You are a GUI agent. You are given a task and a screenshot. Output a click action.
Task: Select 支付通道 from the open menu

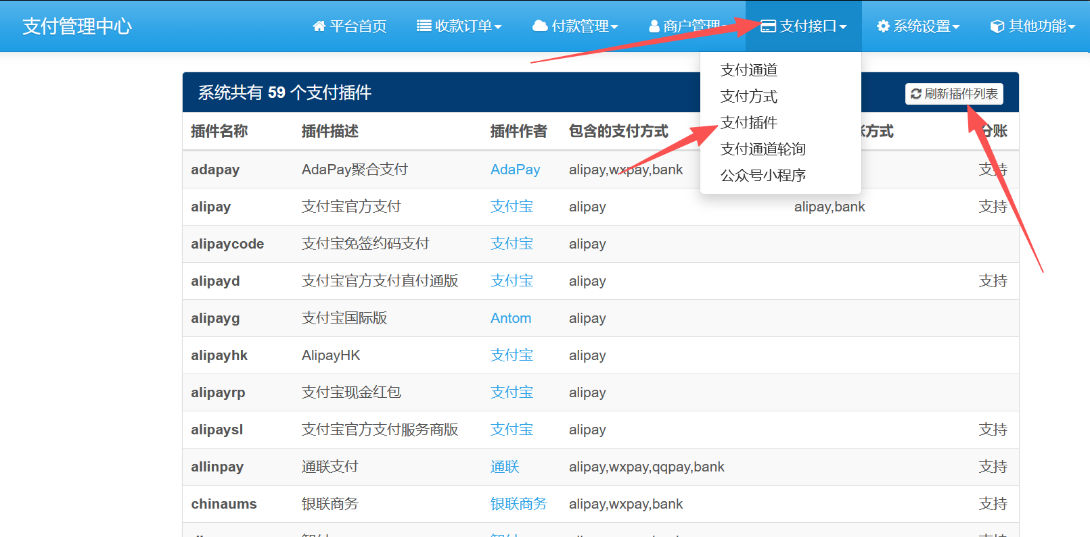click(x=748, y=70)
